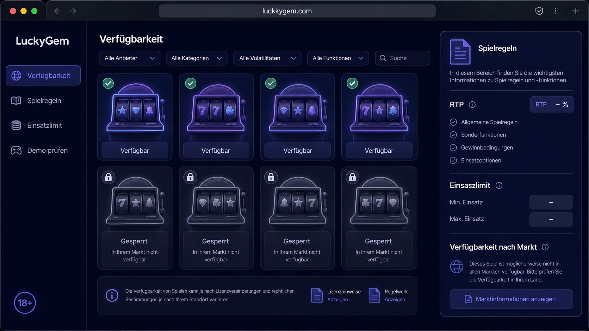Viewport: 589px width, 331px height.
Task: Click the globe icon beside Verfügbarkeit in sidebar
Action: (x=16, y=76)
